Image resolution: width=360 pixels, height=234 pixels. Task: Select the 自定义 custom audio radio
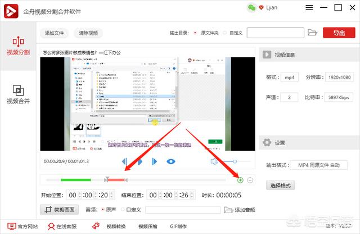click(123, 209)
